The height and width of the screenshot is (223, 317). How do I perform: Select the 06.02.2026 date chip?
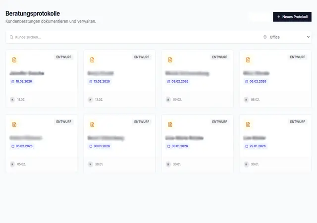[256, 81]
